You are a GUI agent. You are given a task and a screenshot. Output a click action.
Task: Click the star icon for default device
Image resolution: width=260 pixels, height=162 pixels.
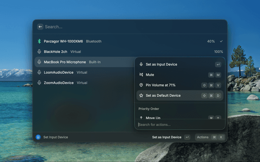141,96
